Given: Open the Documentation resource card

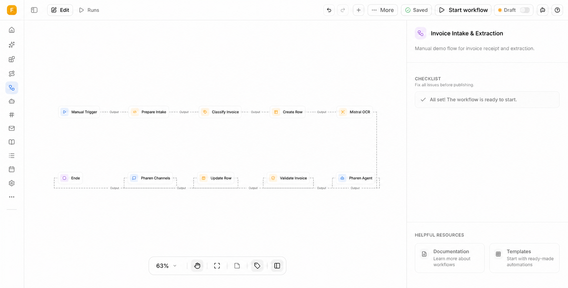Looking at the screenshot, I should [450, 258].
